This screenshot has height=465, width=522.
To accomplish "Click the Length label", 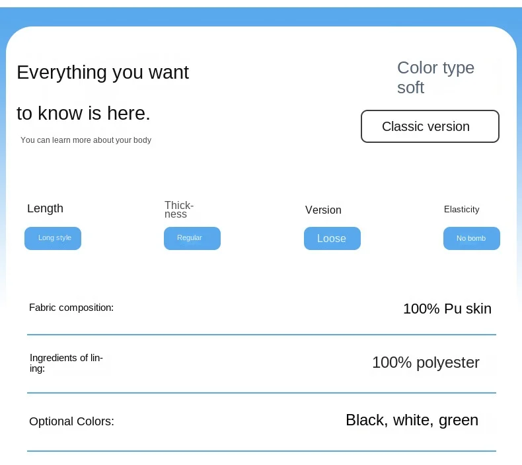I will pyautogui.click(x=45, y=208).
